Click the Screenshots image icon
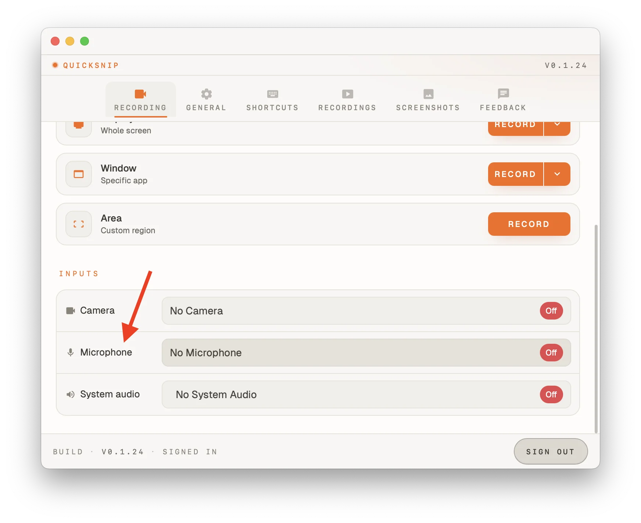Screen dimensions: 641x523 [x=428, y=94]
